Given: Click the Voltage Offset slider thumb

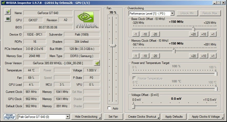Looking at the screenshot, I should pos(133,106).
